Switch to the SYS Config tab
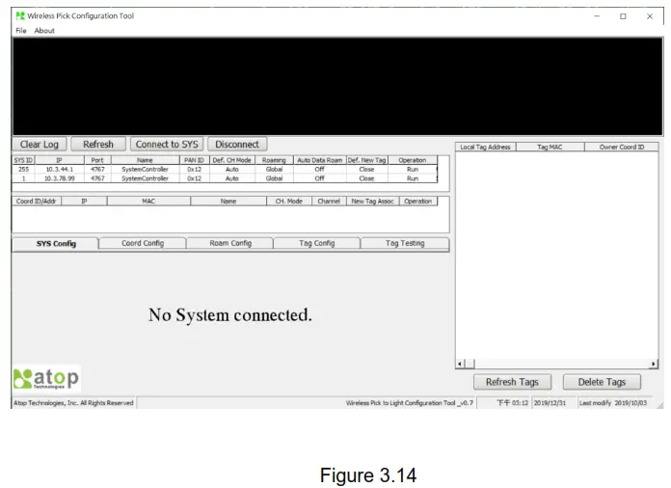The image size is (671, 488). point(56,244)
